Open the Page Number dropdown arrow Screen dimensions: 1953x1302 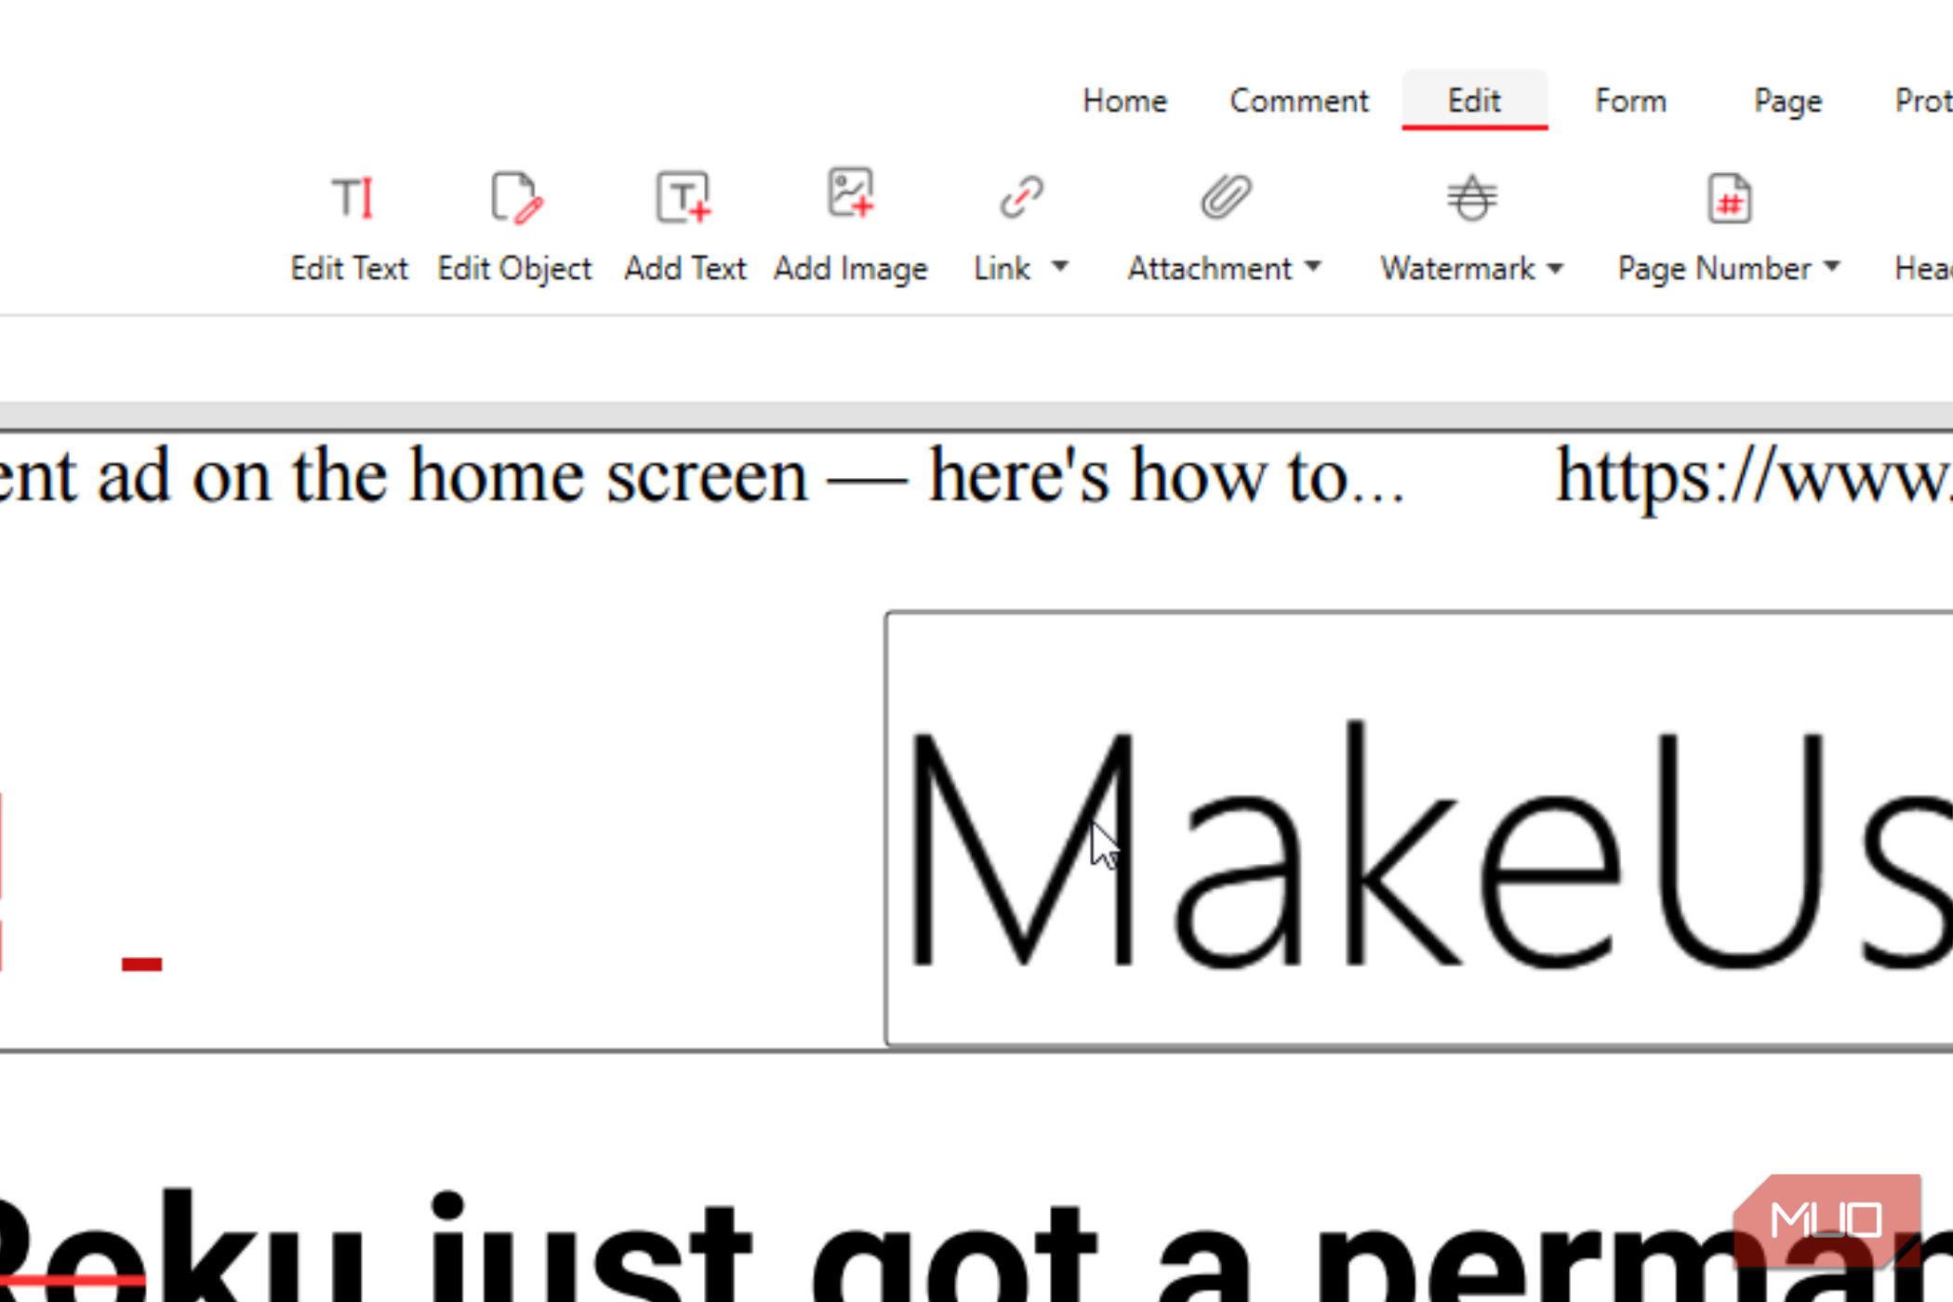click(x=1831, y=267)
